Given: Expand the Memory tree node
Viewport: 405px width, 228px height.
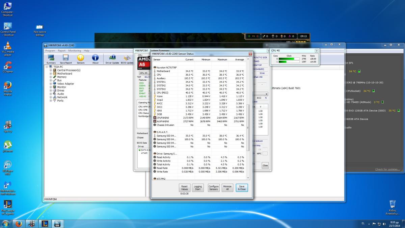Looking at the screenshot, I should pos(51,77).
